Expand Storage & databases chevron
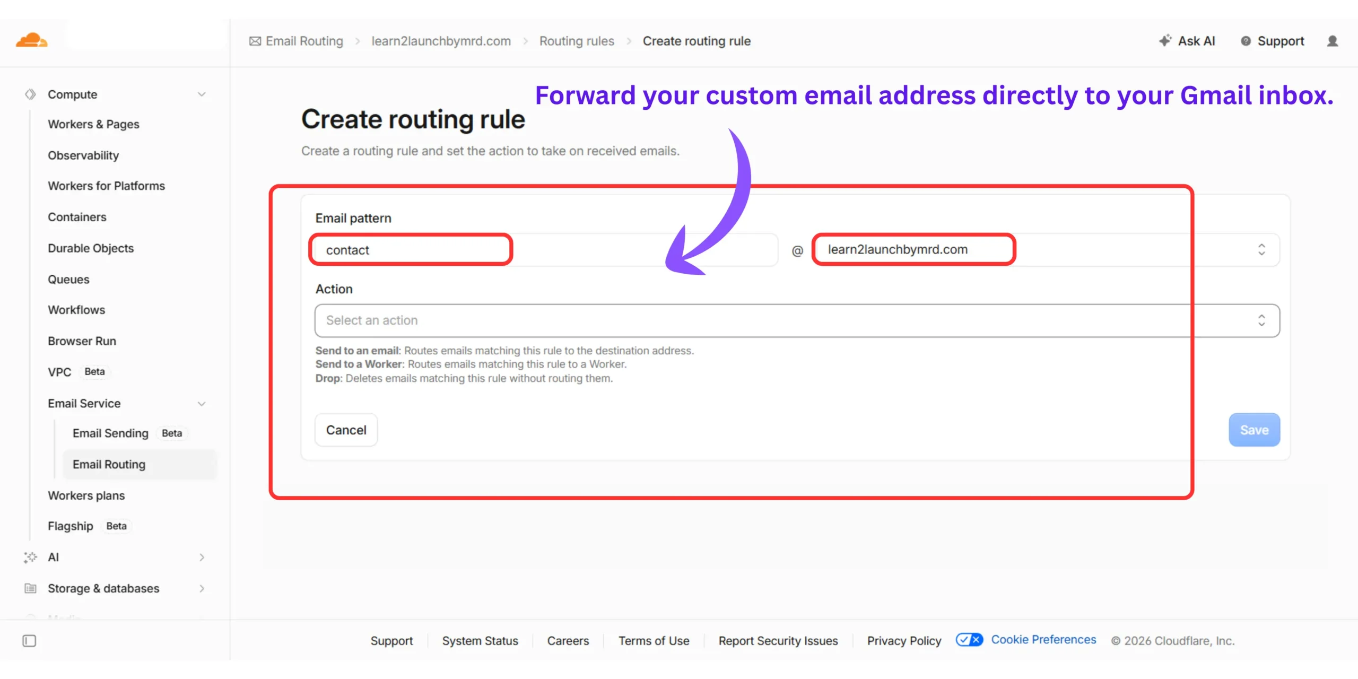Image resolution: width=1358 pixels, height=679 pixels. pos(202,588)
